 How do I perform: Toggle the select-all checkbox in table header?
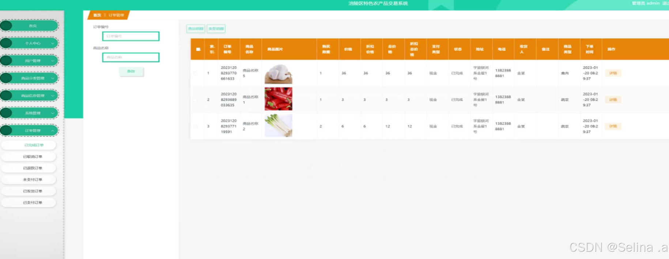198,49
